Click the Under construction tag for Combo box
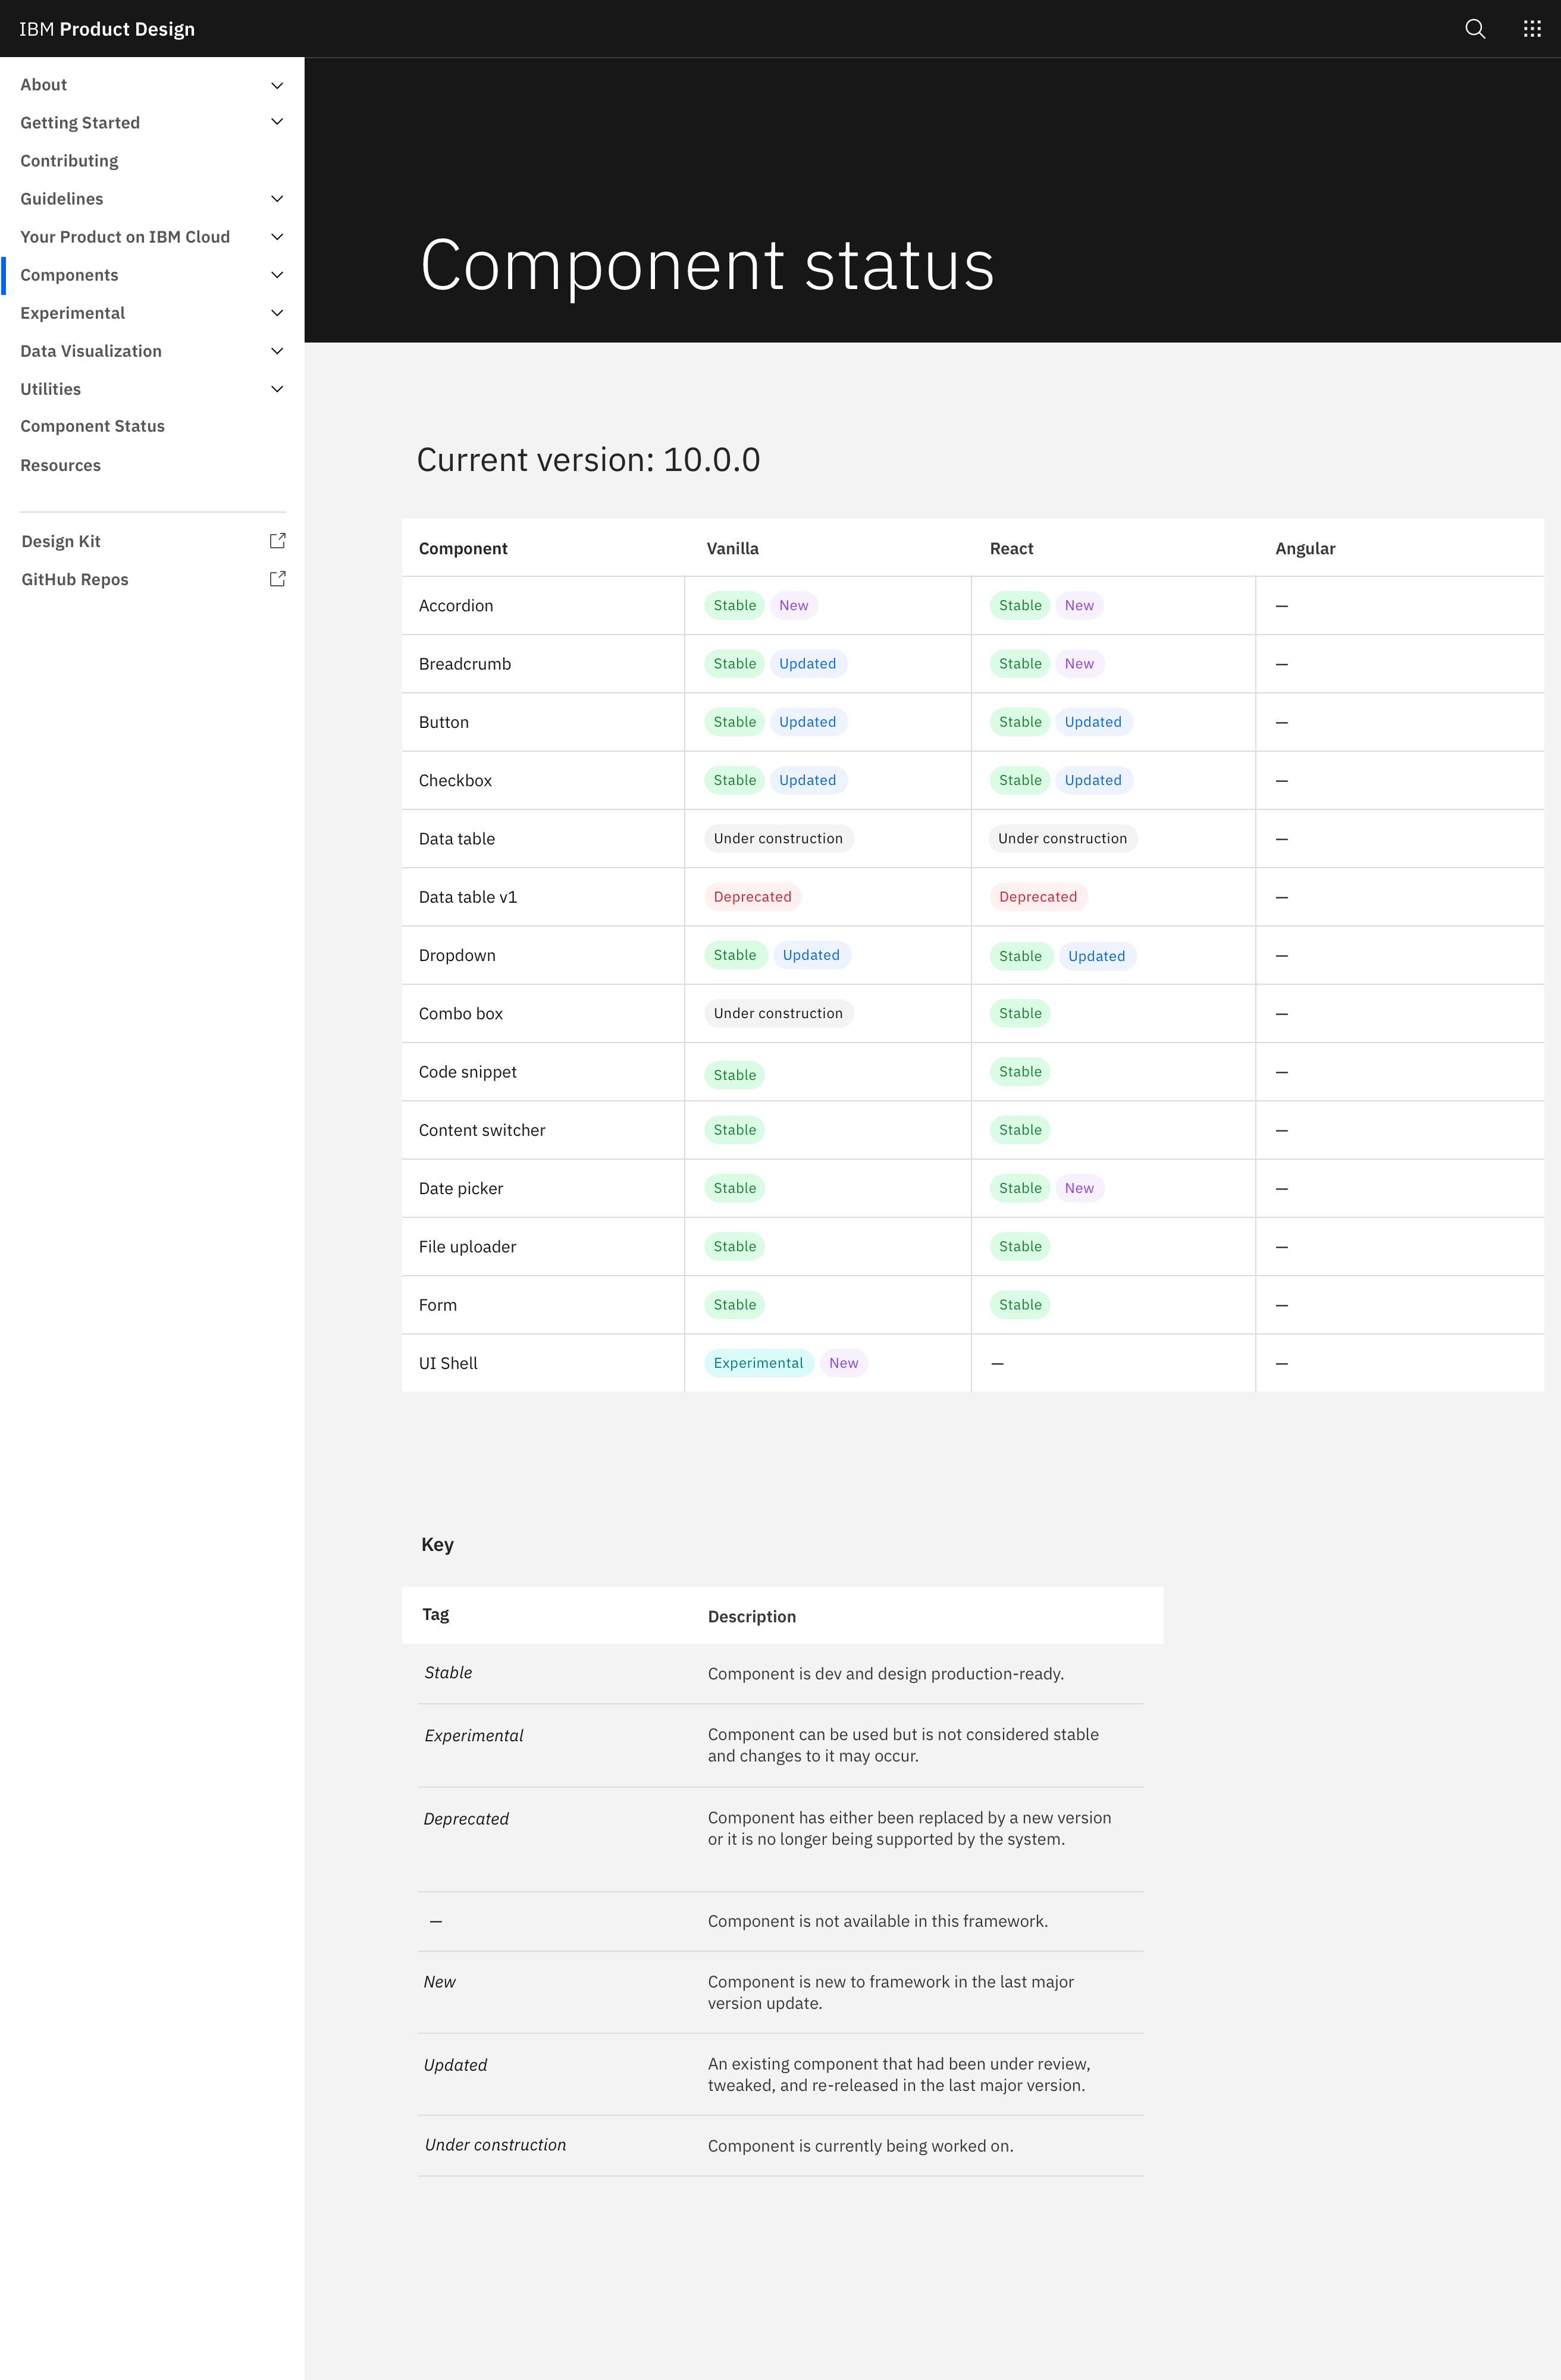The width and height of the screenshot is (1561, 2380). pos(778,1013)
